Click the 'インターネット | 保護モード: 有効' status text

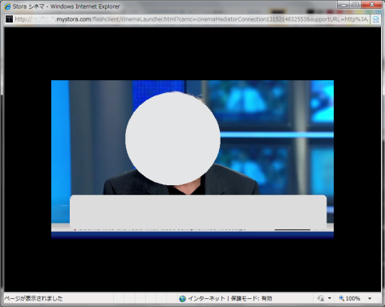230,298
